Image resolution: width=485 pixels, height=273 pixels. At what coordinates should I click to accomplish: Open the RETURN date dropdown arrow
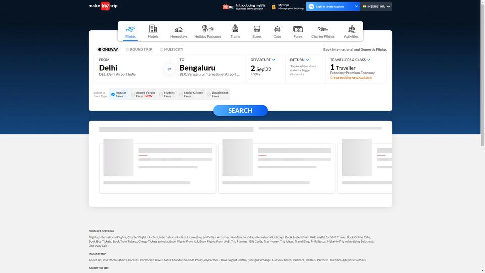(x=308, y=60)
